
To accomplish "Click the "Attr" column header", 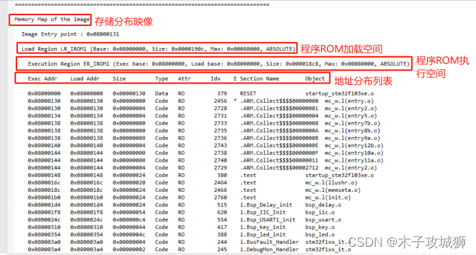I will [x=184, y=79].
